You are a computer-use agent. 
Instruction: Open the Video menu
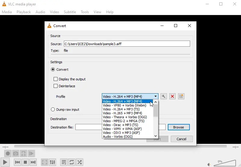[55, 12]
